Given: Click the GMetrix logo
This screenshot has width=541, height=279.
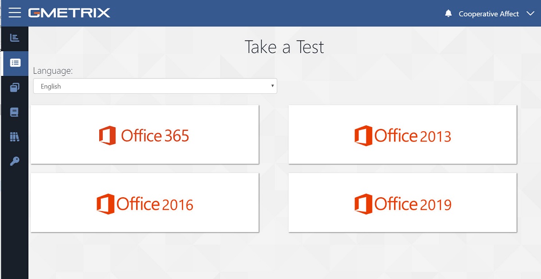Looking at the screenshot, I should pyautogui.click(x=69, y=13).
